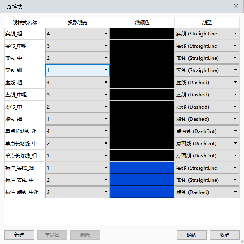This screenshot has width=244, height=244.
Task: Pick the black color swatch for 实线_中粗
Action: (142, 46)
